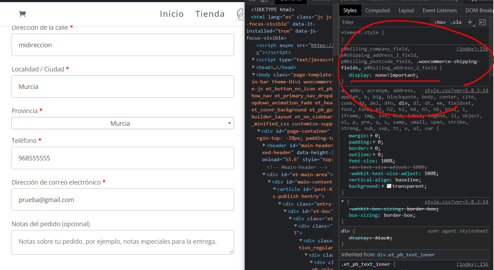Expand the outline shorthand property triangle

point(375,154)
